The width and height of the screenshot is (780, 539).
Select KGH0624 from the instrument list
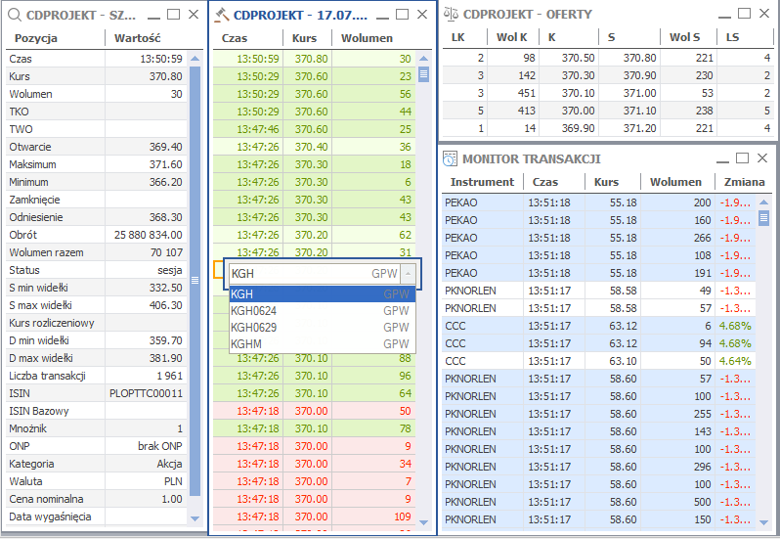323,311
